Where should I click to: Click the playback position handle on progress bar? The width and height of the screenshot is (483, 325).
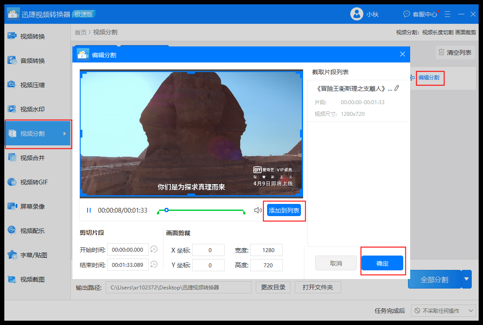(166, 210)
